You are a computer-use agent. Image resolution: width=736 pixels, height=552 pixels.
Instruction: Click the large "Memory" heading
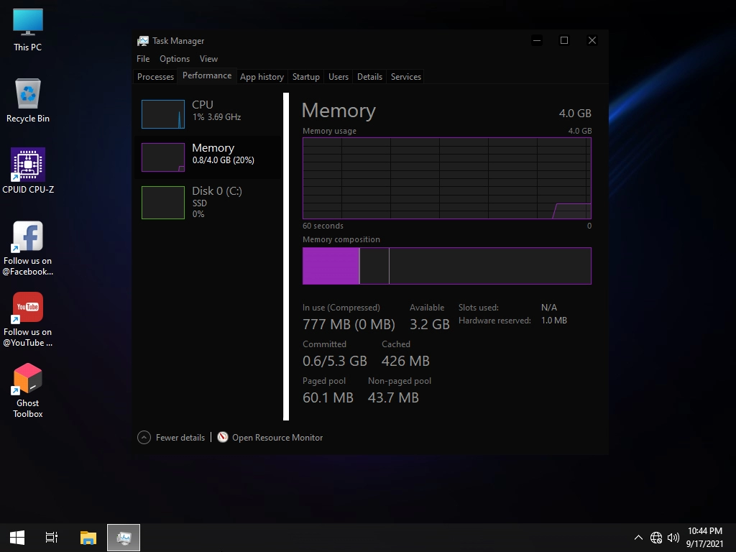pos(339,111)
